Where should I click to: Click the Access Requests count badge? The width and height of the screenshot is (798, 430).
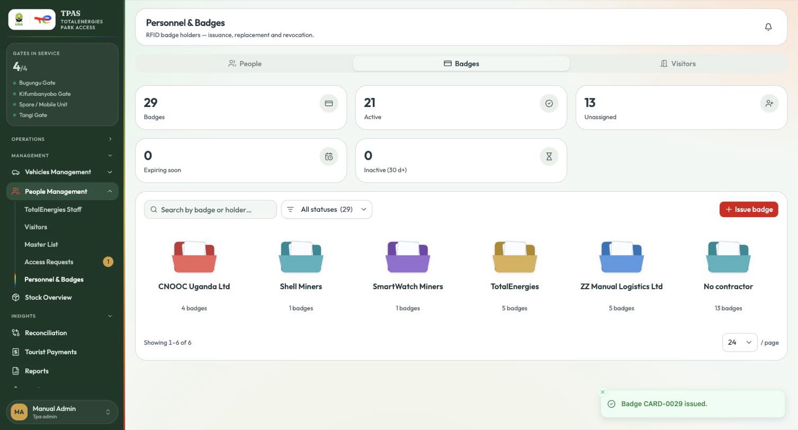pyautogui.click(x=108, y=262)
